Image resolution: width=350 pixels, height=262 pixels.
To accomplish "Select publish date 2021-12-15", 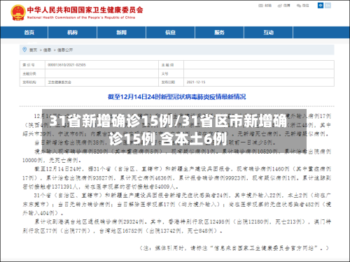I will [196, 82].
